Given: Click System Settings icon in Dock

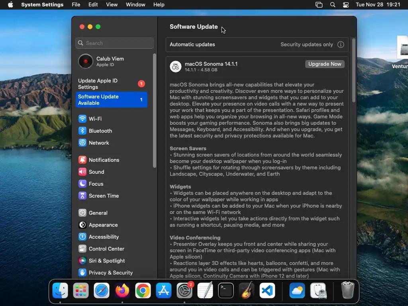Looking at the screenshot, I should pos(184,290).
